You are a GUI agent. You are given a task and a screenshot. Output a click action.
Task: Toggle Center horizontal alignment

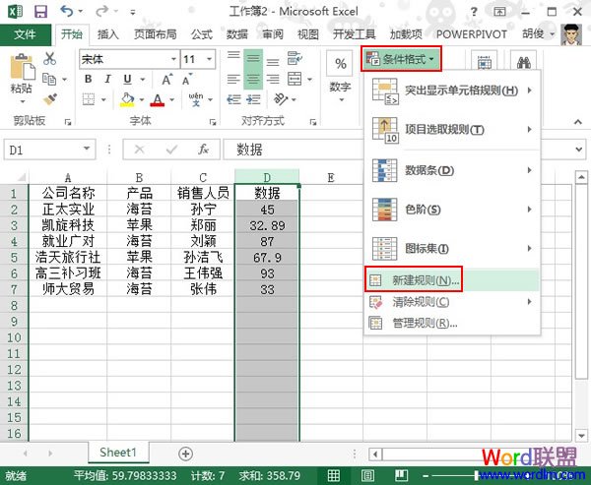tap(253, 79)
